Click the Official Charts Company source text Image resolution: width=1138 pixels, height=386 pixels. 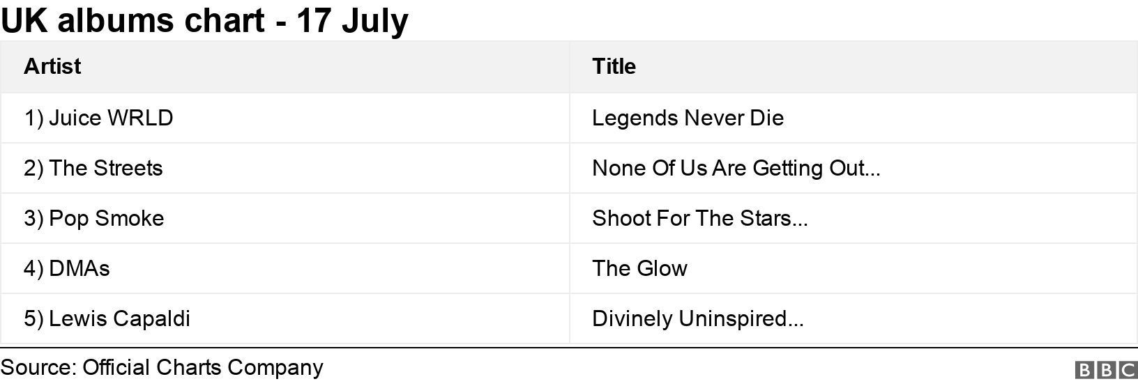pyautogui.click(x=202, y=367)
